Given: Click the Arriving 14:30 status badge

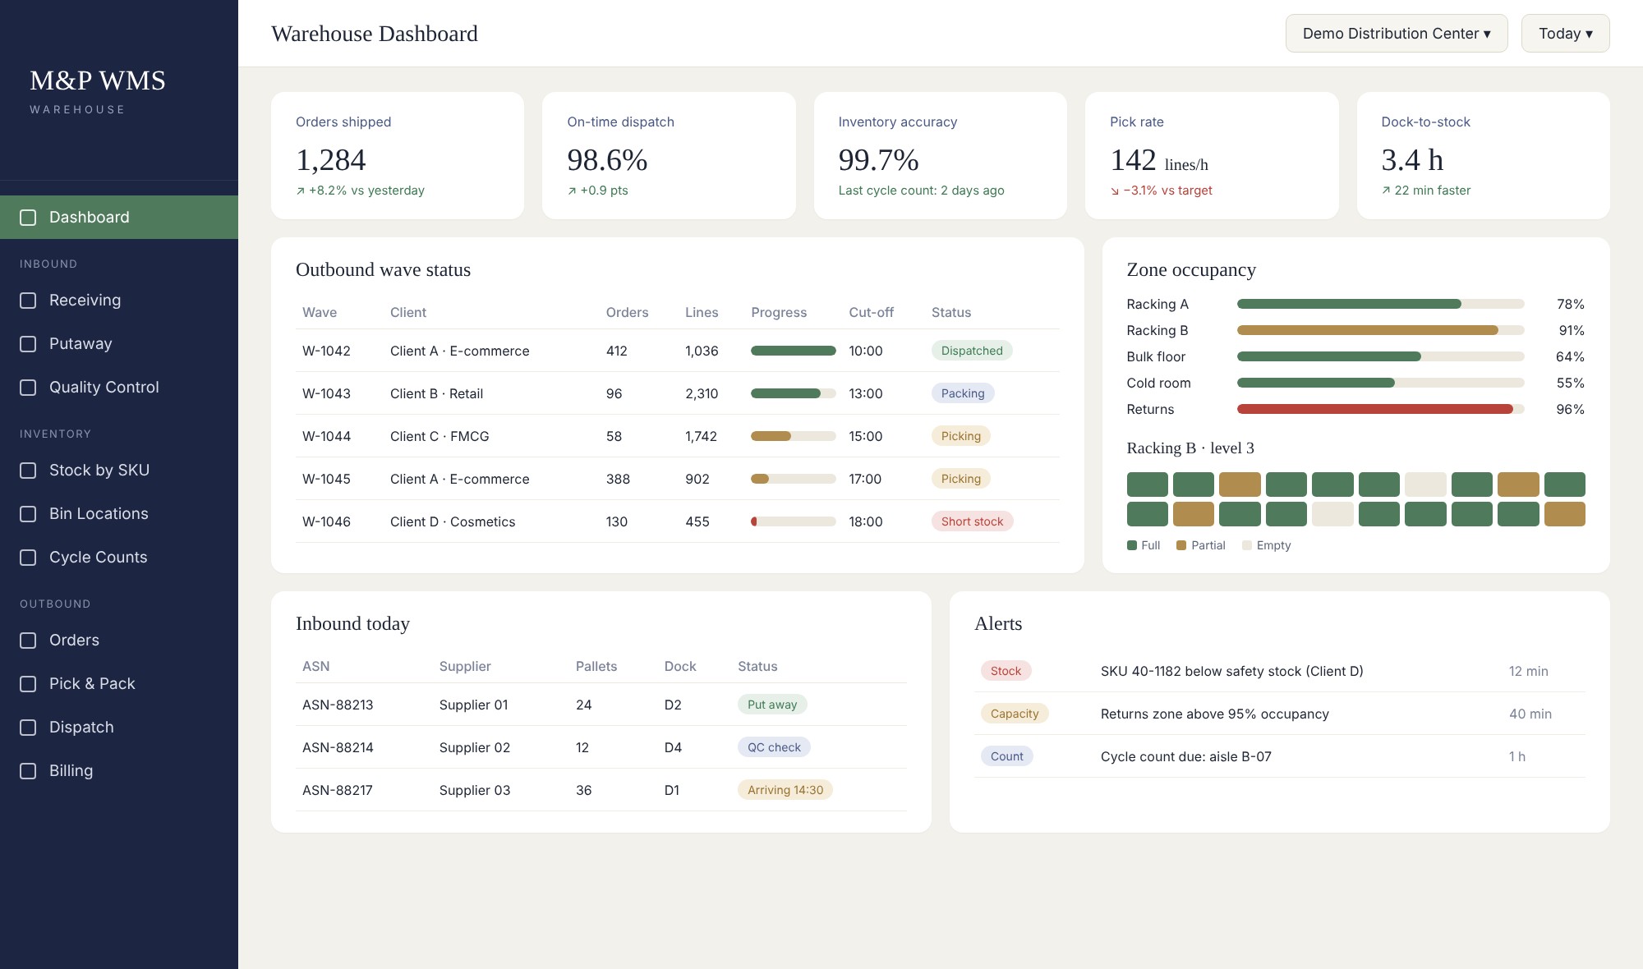Looking at the screenshot, I should pyautogui.click(x=785, y=790).
